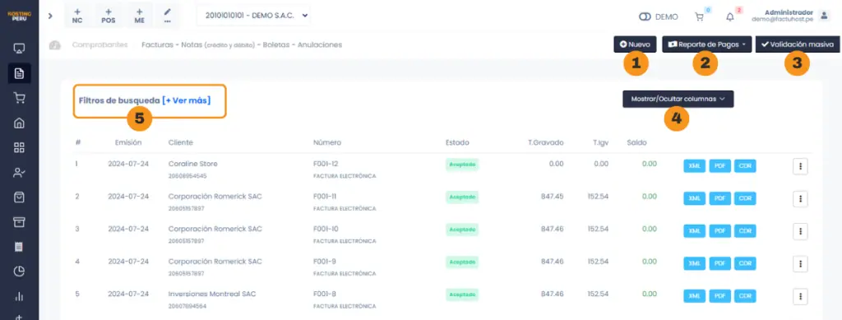Screen dimensions: 842x320
Task: Open the user check sidebar icon
Action: (x=19, y=173)
